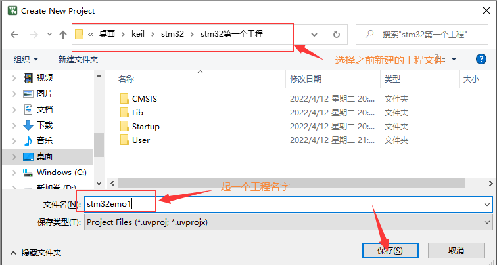Expand the Windows (C:) drive node
The width and height of the screenshot is (497, 265).
14,173
